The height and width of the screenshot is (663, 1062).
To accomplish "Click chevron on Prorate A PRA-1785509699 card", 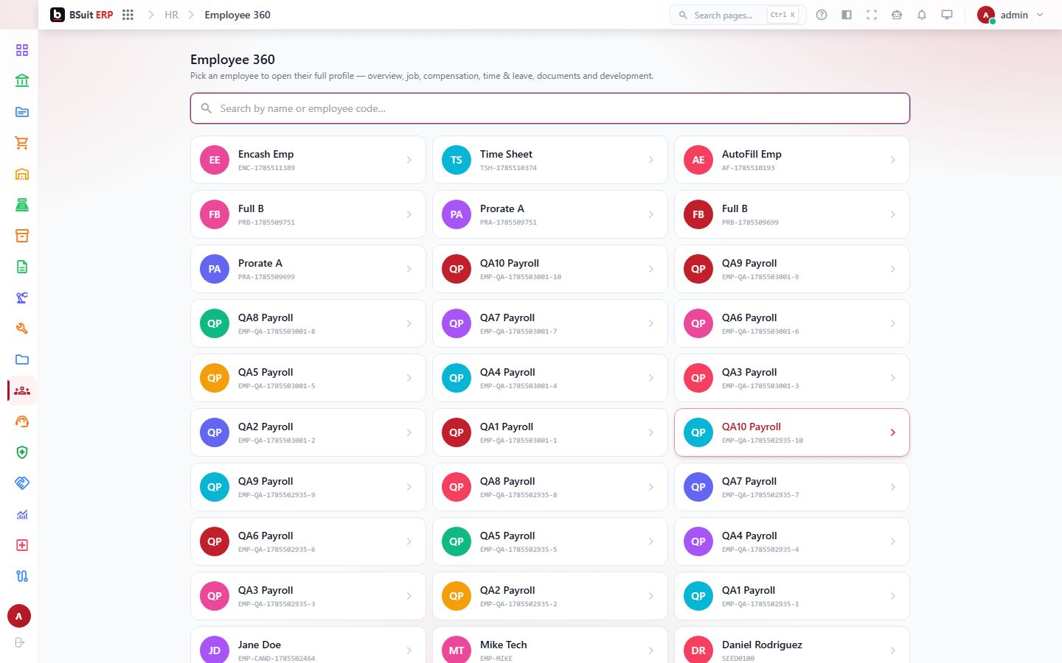I will 409,269.
